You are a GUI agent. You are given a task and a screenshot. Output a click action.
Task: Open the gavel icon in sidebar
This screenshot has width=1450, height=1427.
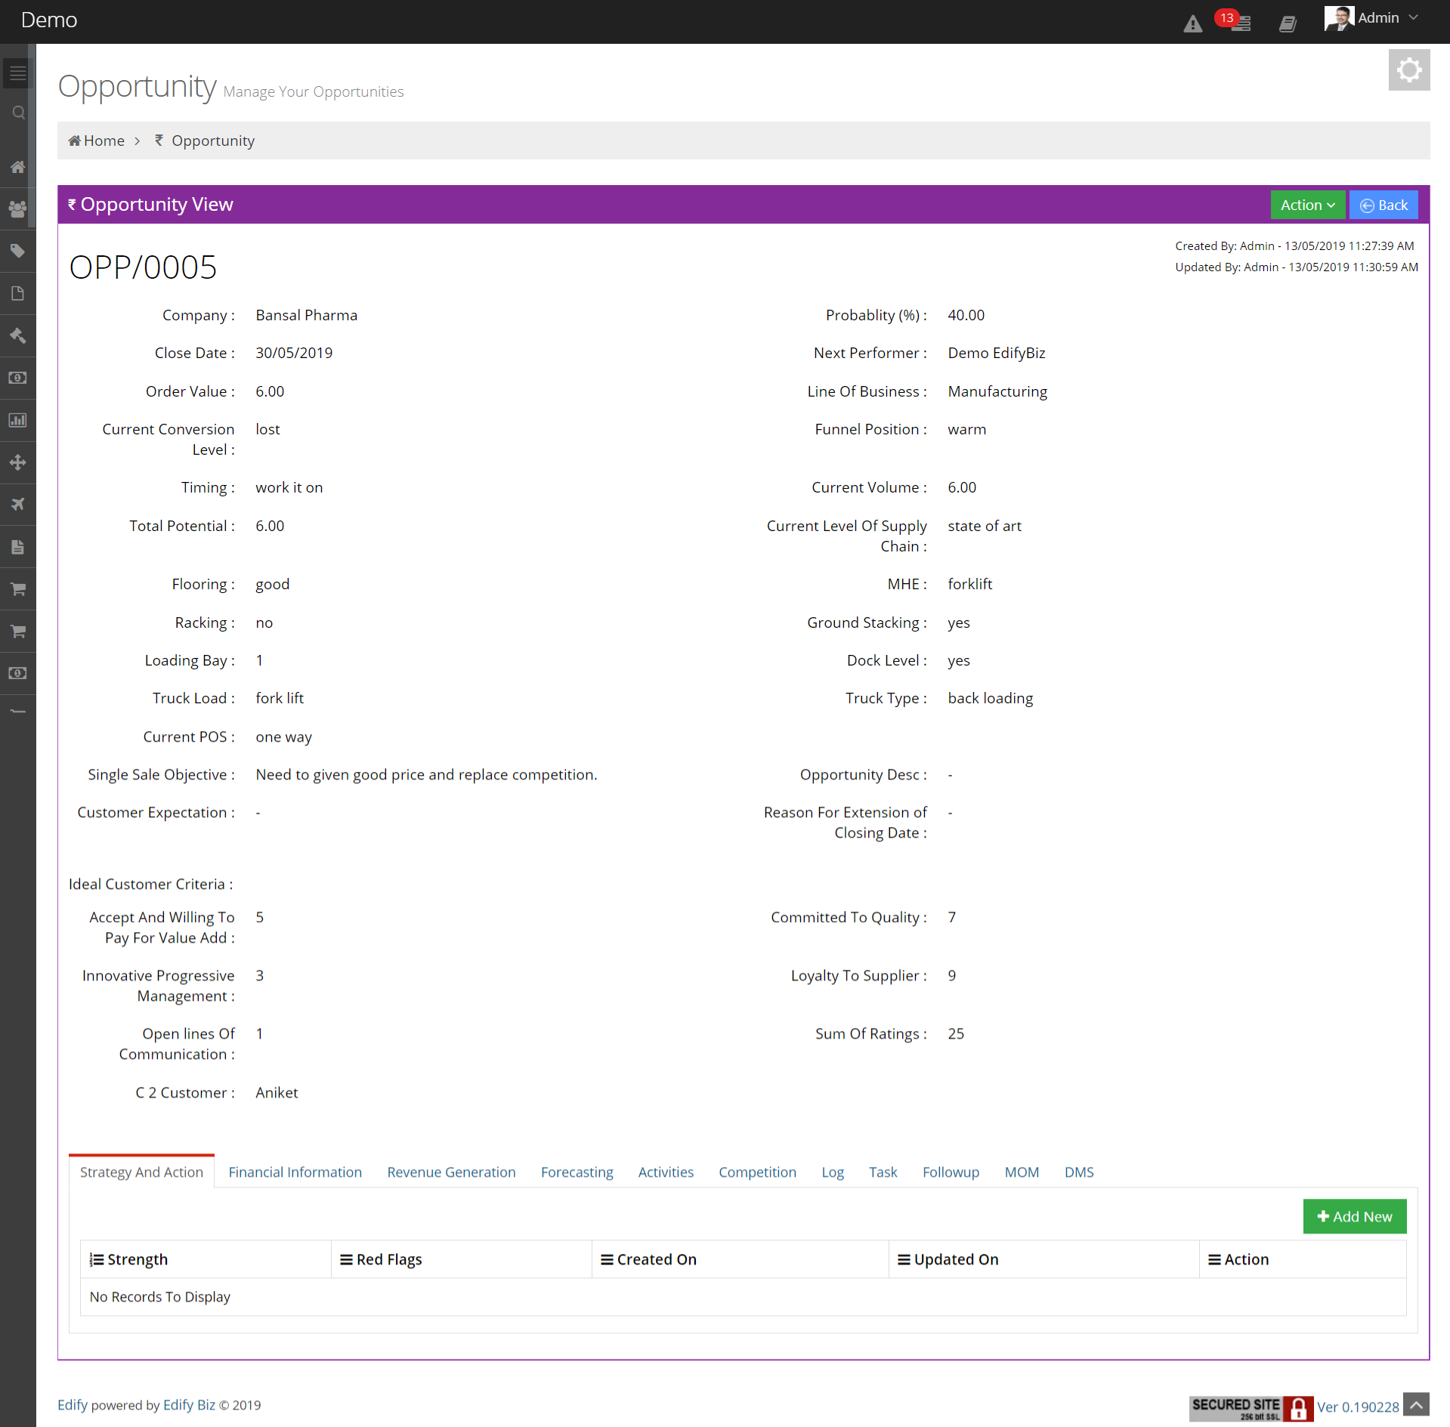[x=18, y=335]
